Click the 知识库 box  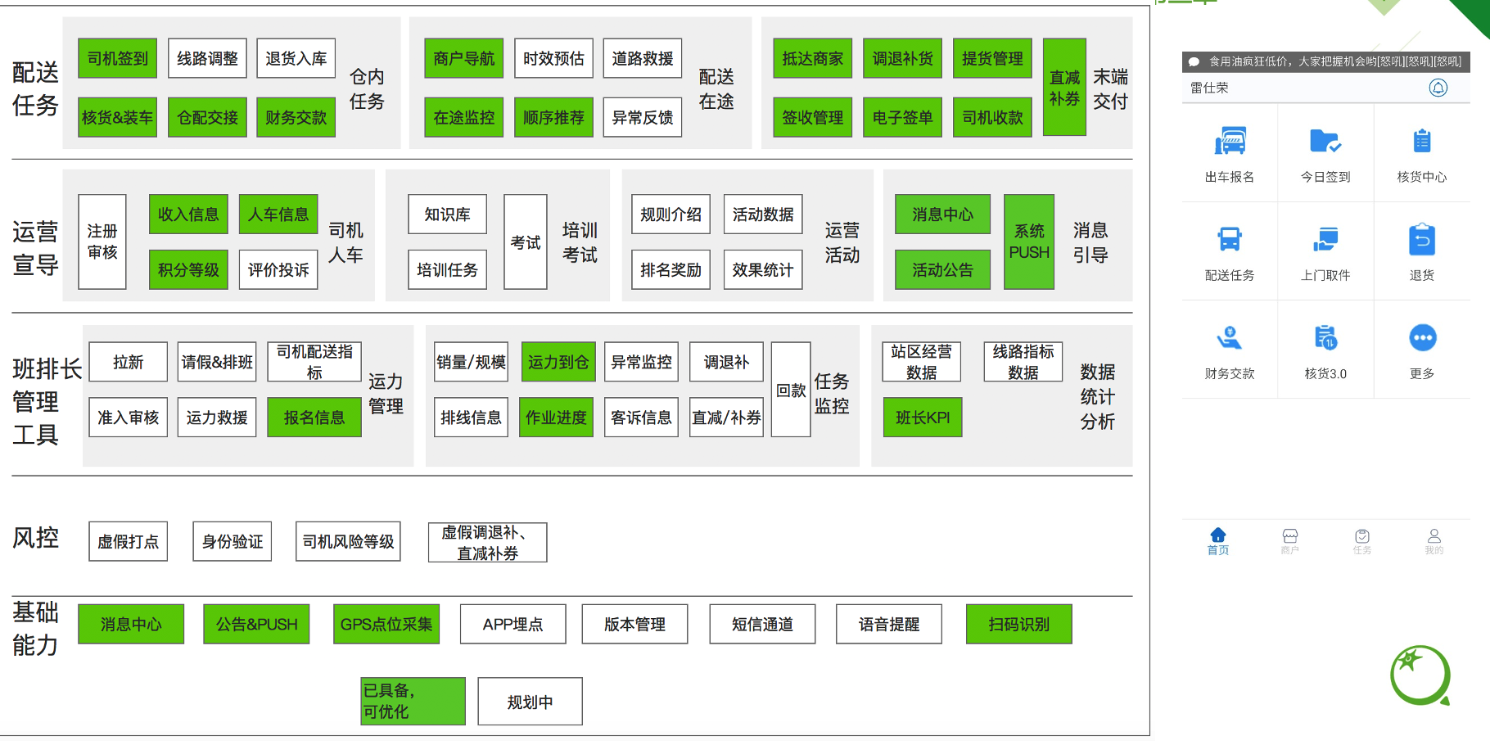click(448, 214)
